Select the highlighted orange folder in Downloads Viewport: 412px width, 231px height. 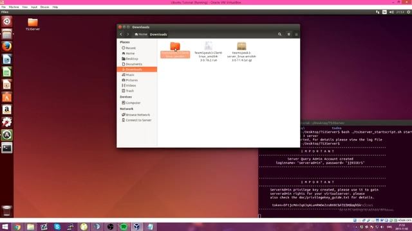pyautogui.click(x=175, y=50)
